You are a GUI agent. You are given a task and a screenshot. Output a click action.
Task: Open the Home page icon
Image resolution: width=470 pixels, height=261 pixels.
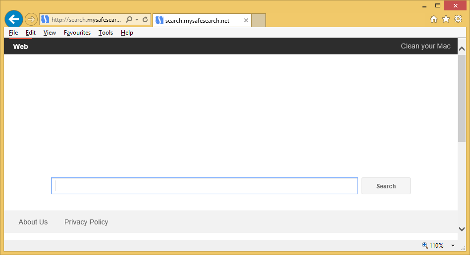434,19
